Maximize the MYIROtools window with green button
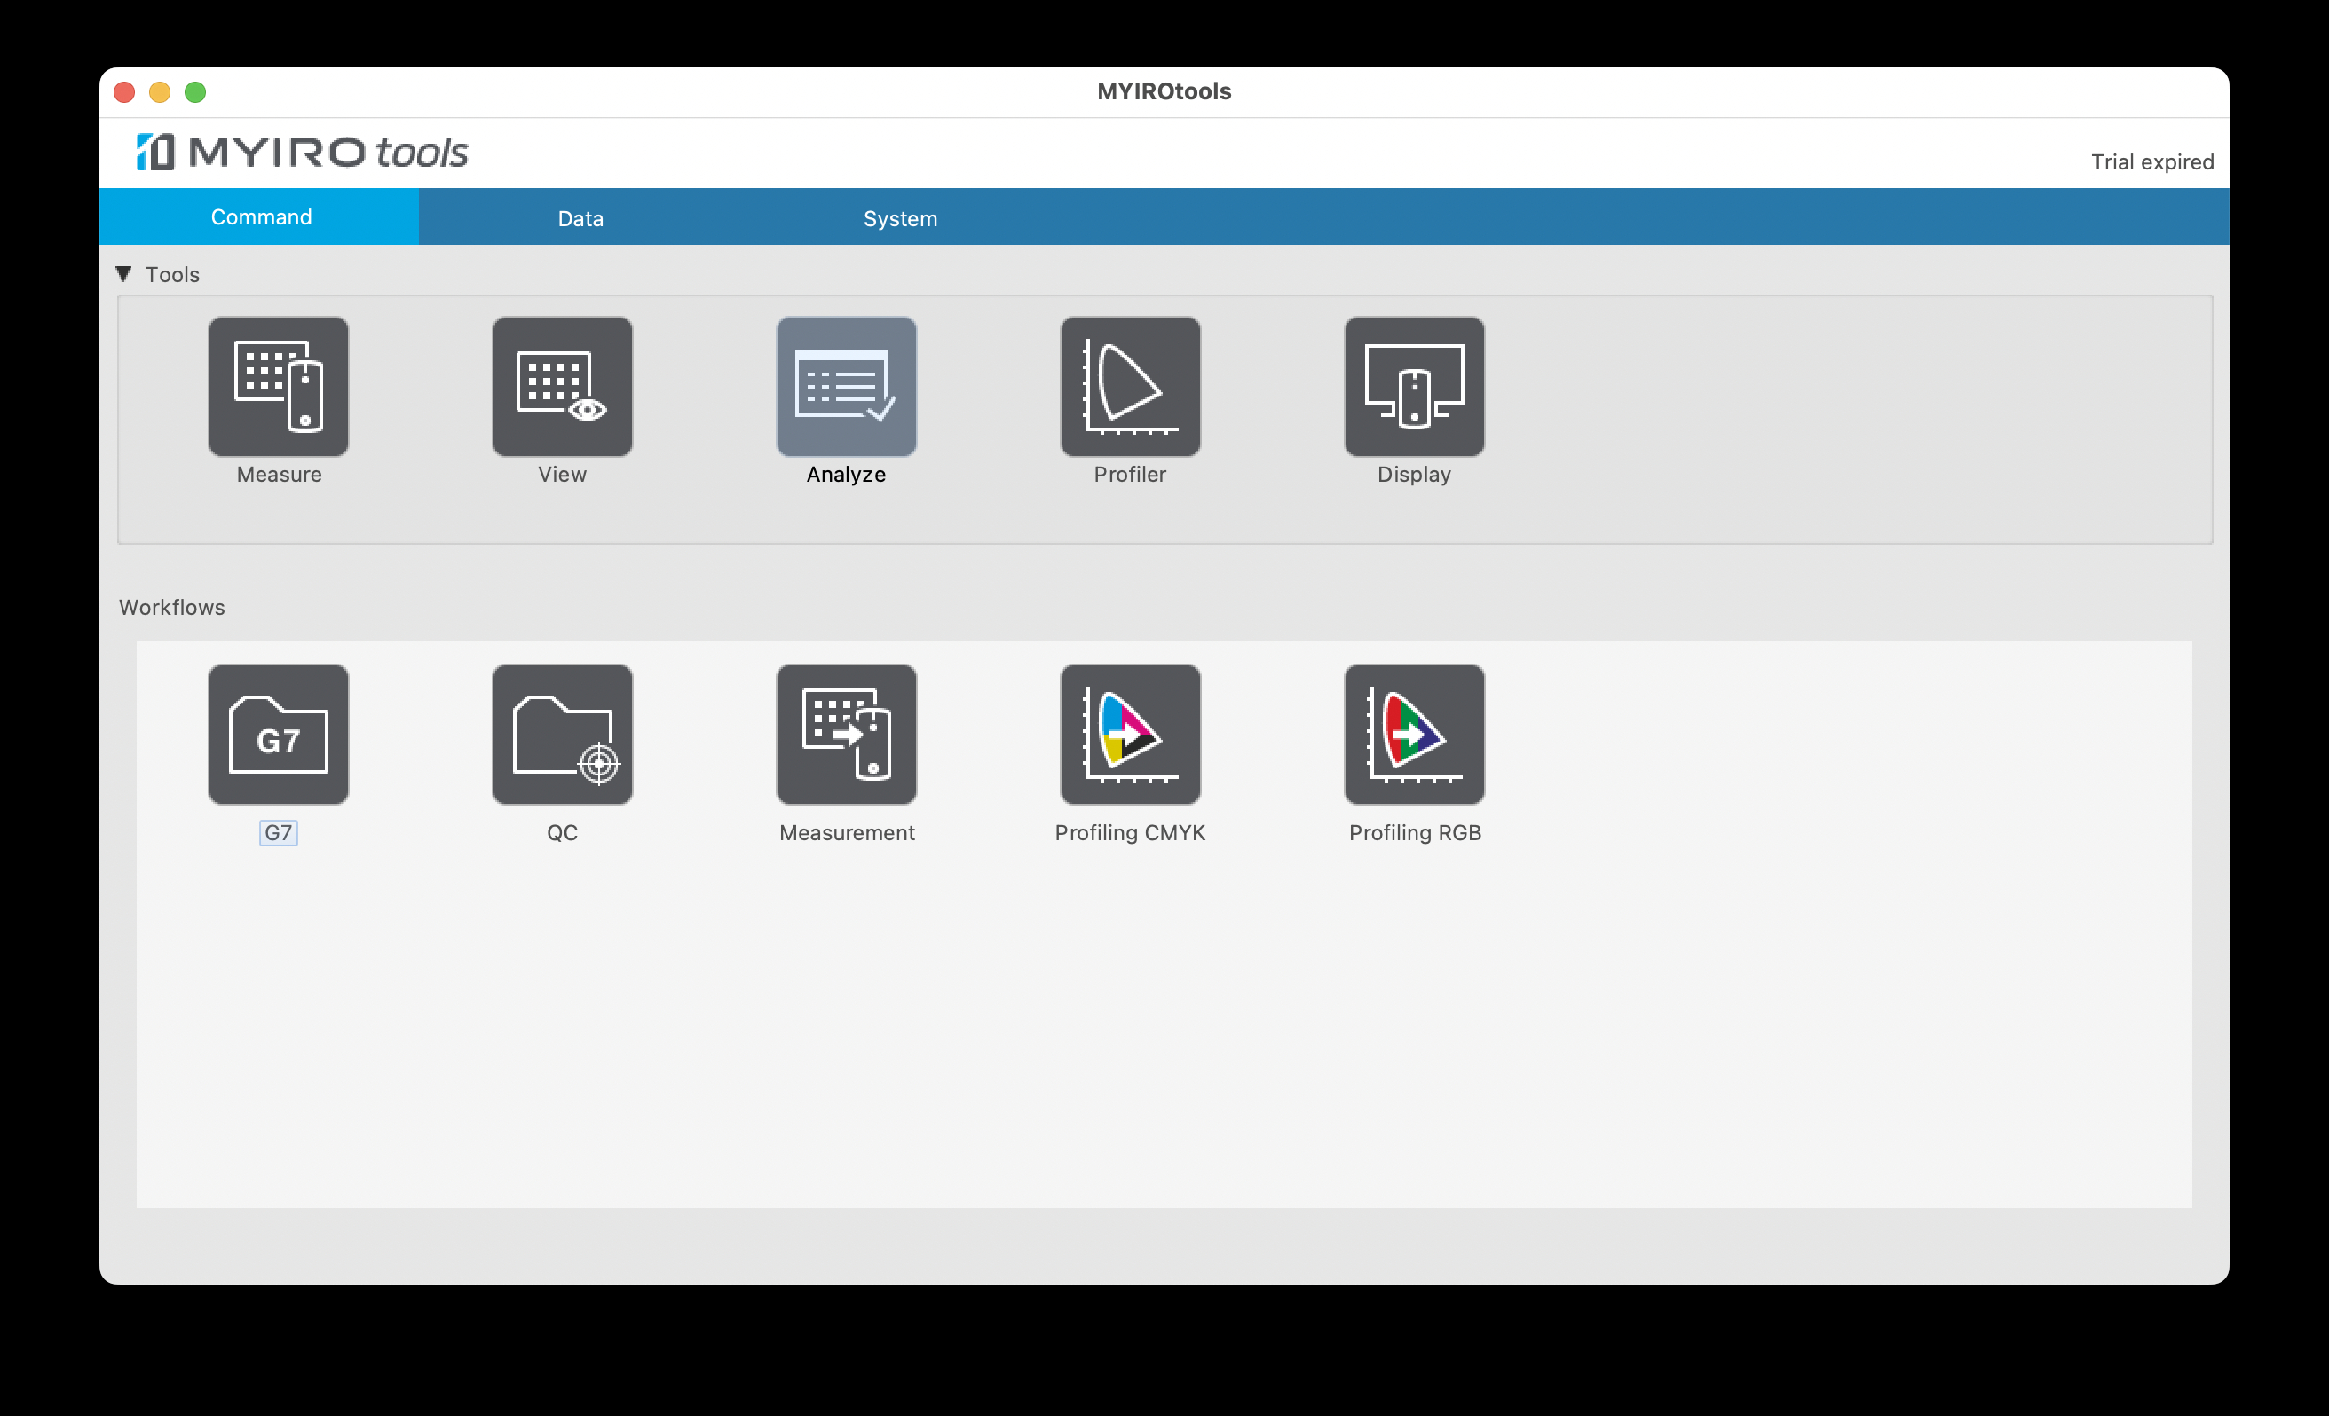2329x1416 pixels. tap(194, 91)
